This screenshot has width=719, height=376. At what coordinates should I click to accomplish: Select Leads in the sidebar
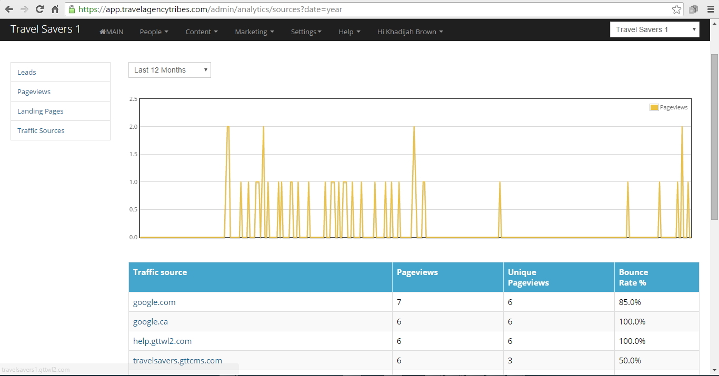click(x=27, y=72)
